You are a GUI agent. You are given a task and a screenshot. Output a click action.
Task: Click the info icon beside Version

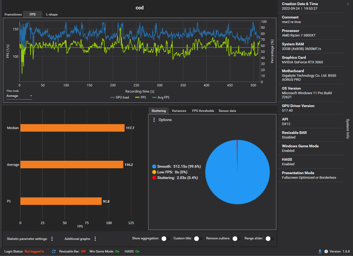(326, 251)
